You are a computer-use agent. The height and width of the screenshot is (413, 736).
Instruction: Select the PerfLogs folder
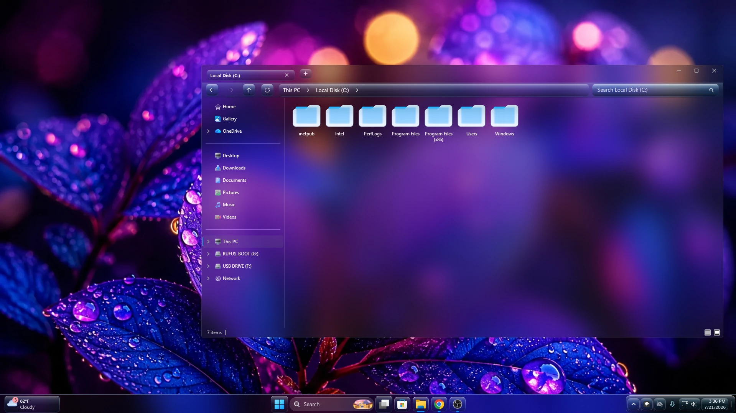[372, 121]
